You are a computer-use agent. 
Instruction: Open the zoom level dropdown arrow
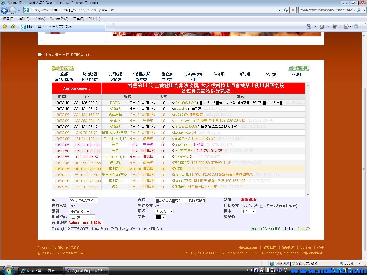(x=359, y=263)
